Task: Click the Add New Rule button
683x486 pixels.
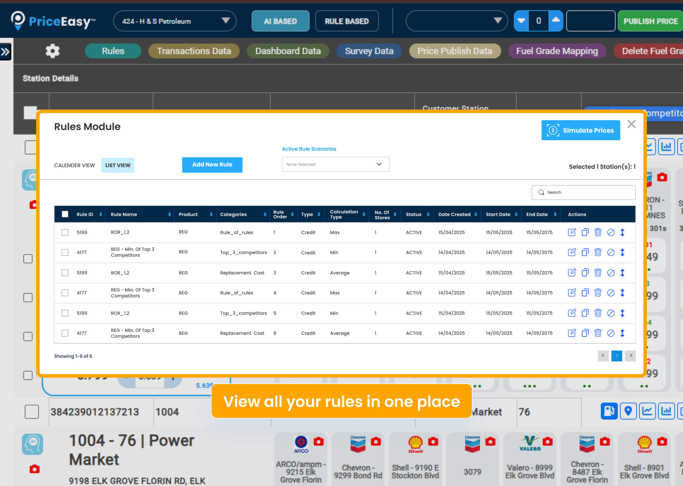Action: (212, 165)
